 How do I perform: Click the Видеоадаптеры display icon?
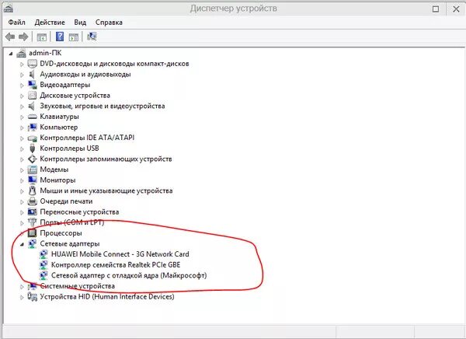click(x=32, y=85)
